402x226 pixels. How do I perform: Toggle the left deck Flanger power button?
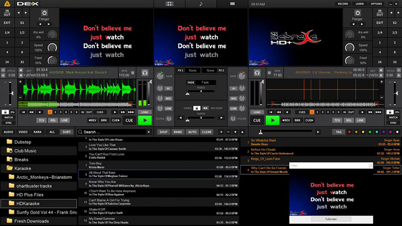(x=45, y=12)
